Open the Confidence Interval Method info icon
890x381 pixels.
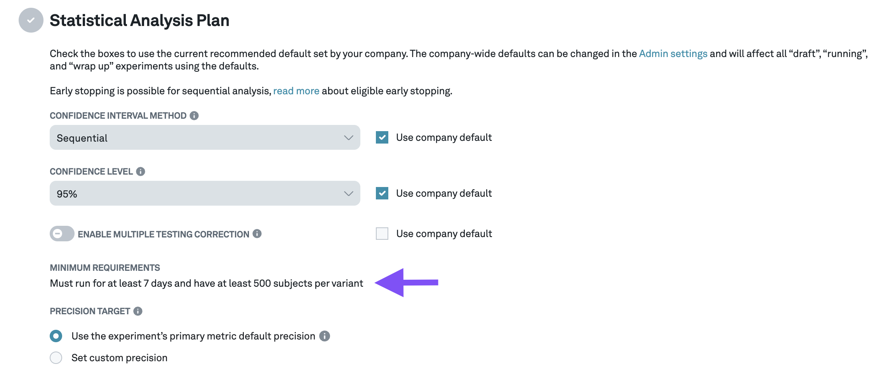[194, 116]
